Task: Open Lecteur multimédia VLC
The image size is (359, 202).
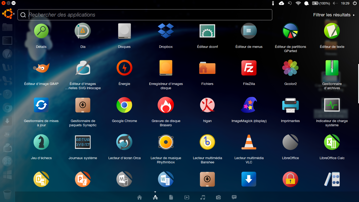Action: (249, 142)
